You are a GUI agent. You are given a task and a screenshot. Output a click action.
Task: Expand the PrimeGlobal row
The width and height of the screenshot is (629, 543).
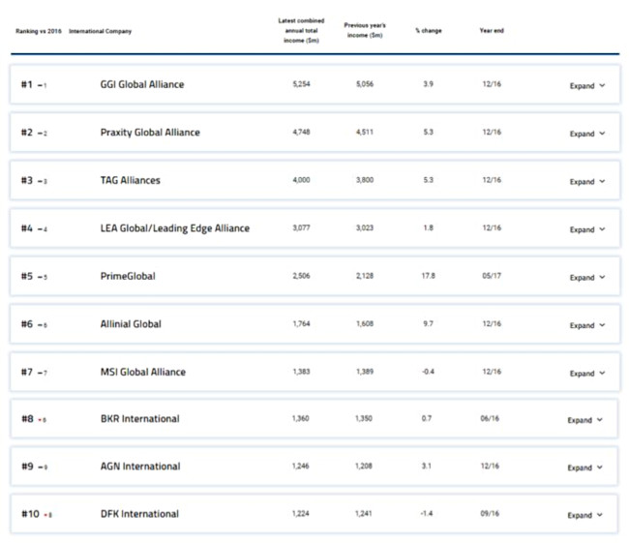587,278
